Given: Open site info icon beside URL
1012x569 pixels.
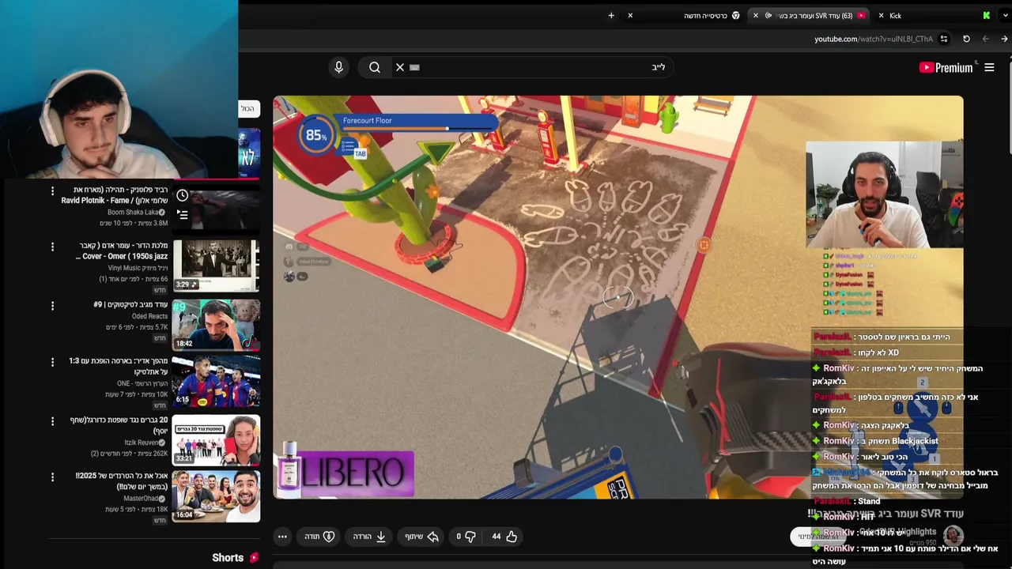Looking at the screenshot, I should (944, 39).
